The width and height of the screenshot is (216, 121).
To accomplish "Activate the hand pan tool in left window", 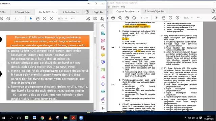I will [x=37, y=18].
